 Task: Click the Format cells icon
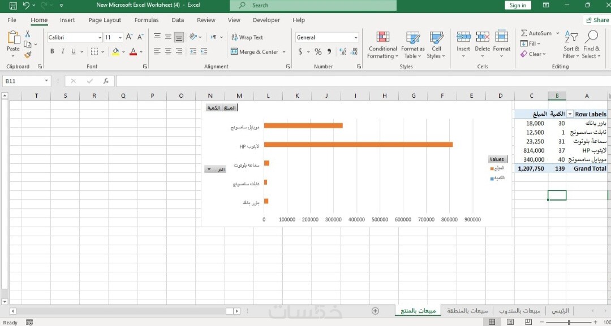[x=501, y=37]
